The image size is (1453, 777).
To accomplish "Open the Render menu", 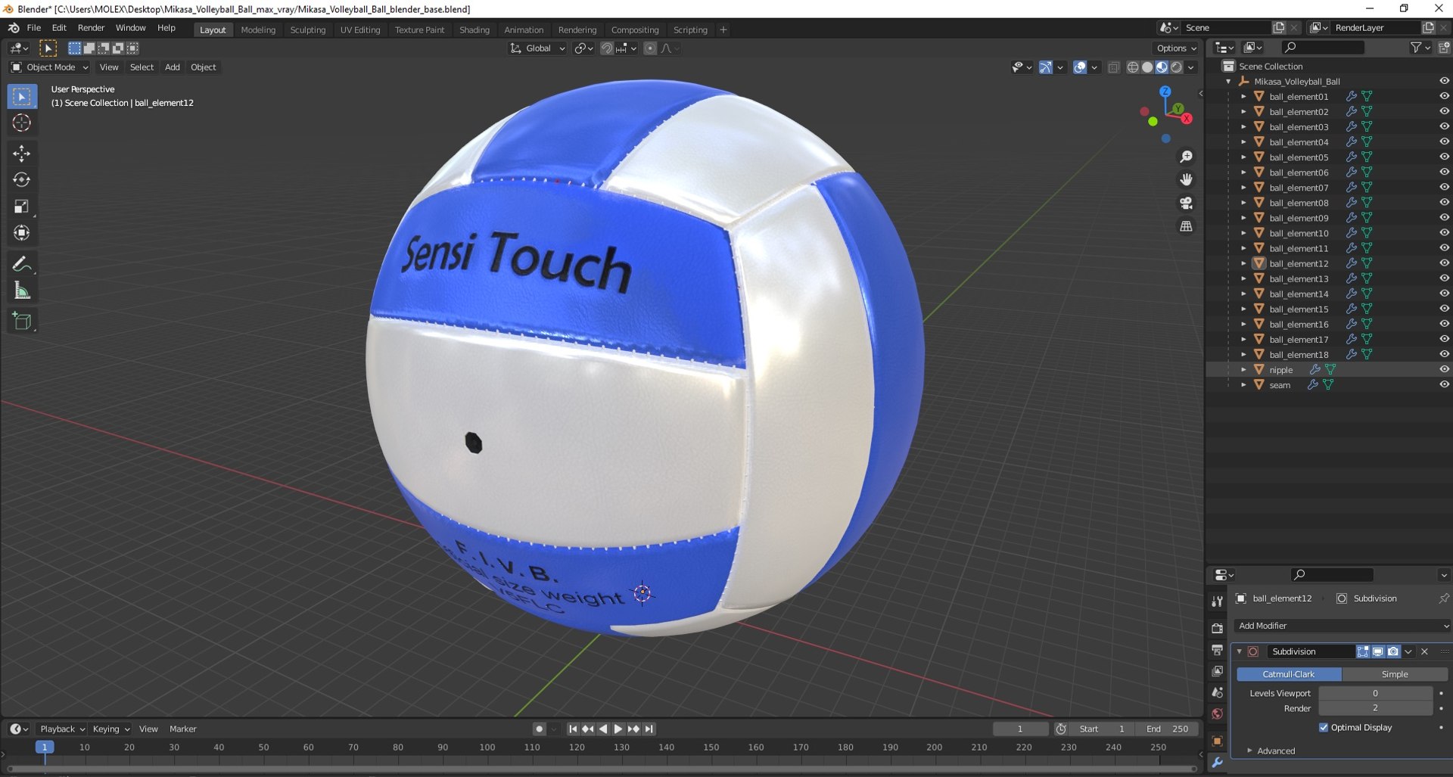I will pos(91,28).
